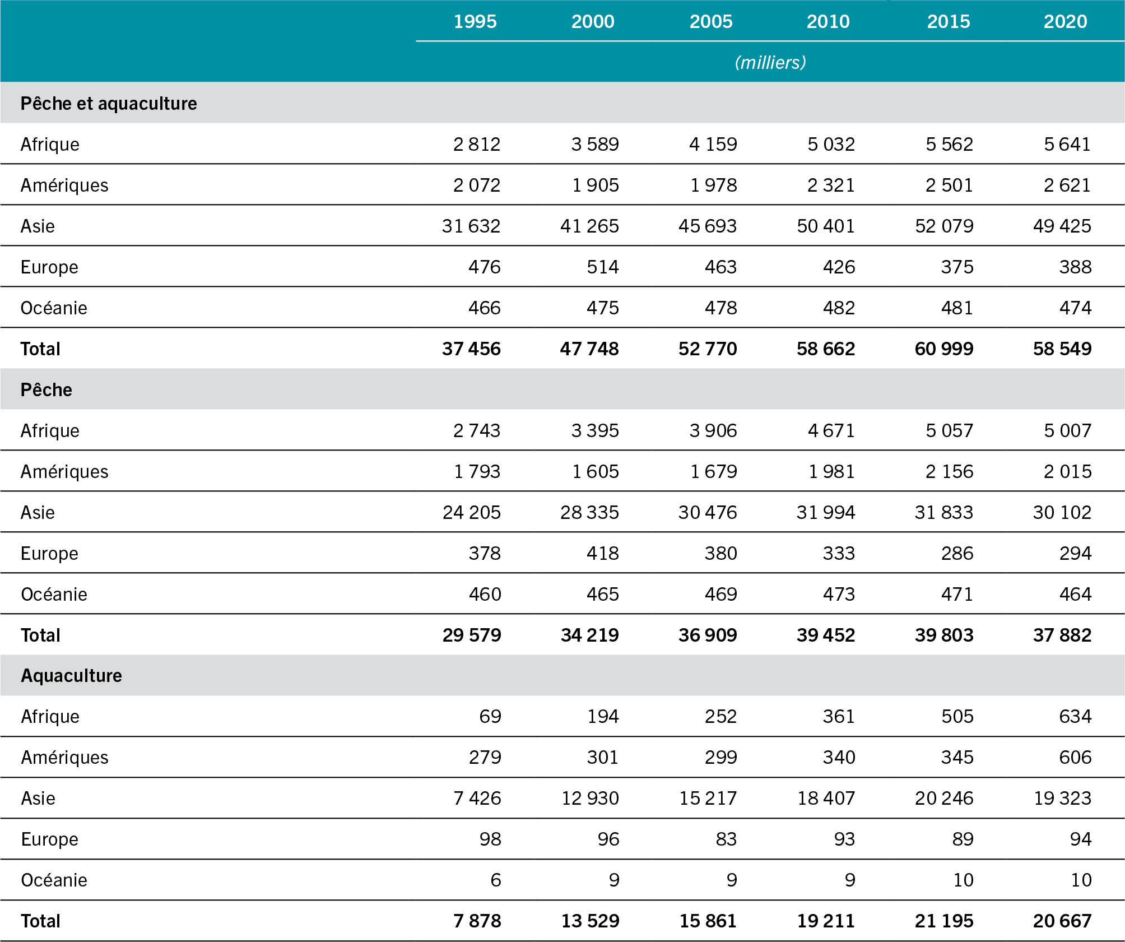
Task: Click value 286 in Pêche Europe row
Action: pyautogui.click(x=957, y=554)
